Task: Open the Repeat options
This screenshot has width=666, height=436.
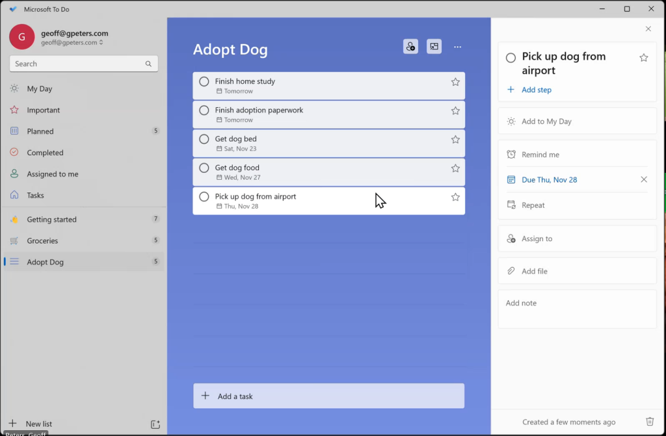Action: click(533, 205)
